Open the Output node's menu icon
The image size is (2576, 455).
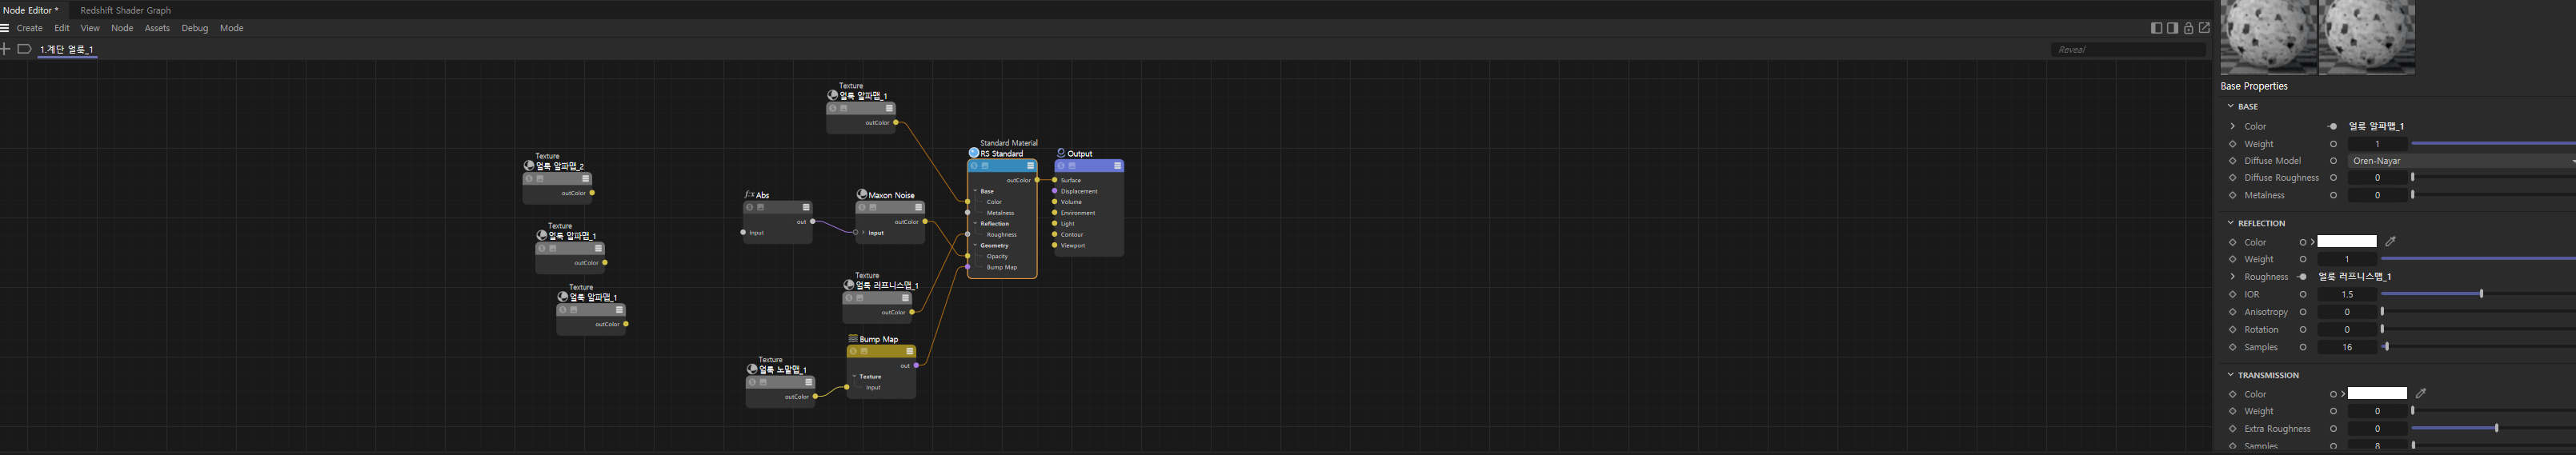(1117, 166)
